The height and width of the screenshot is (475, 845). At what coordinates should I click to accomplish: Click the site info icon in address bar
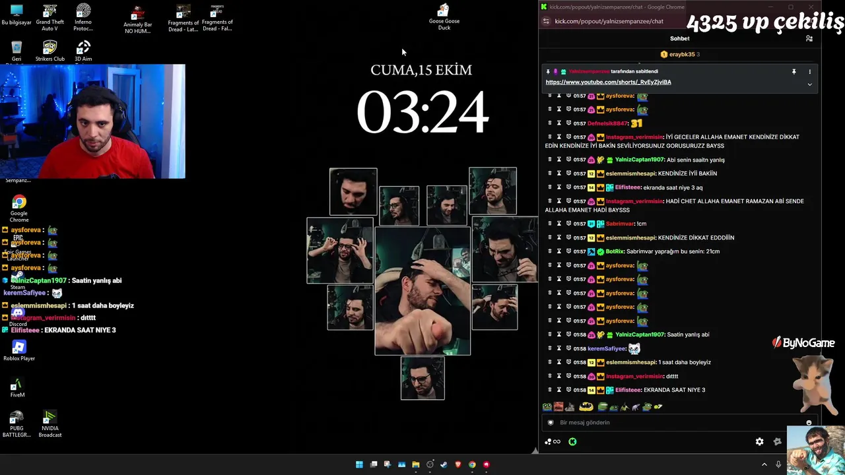point(546,21)
